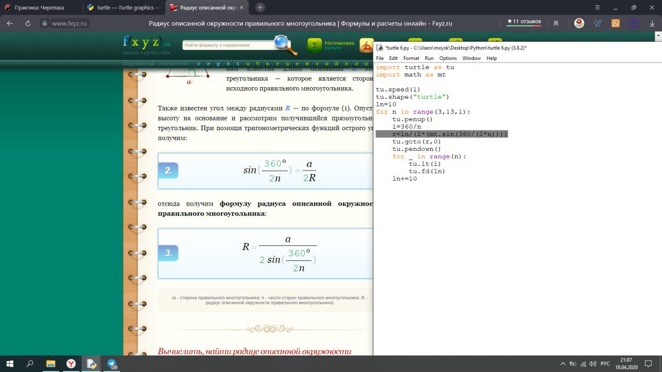Viewport: 662px width, 372px height.
Task: Click the code line "i=360/n"
Action: [407, 127]
